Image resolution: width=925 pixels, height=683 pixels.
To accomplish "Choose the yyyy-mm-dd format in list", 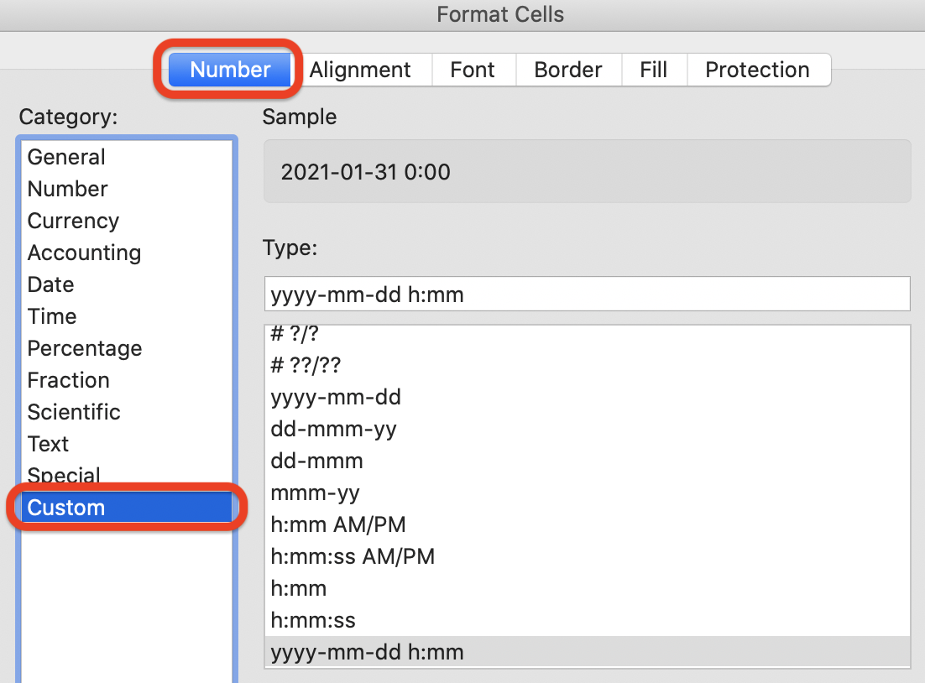I will coord(336,397).
